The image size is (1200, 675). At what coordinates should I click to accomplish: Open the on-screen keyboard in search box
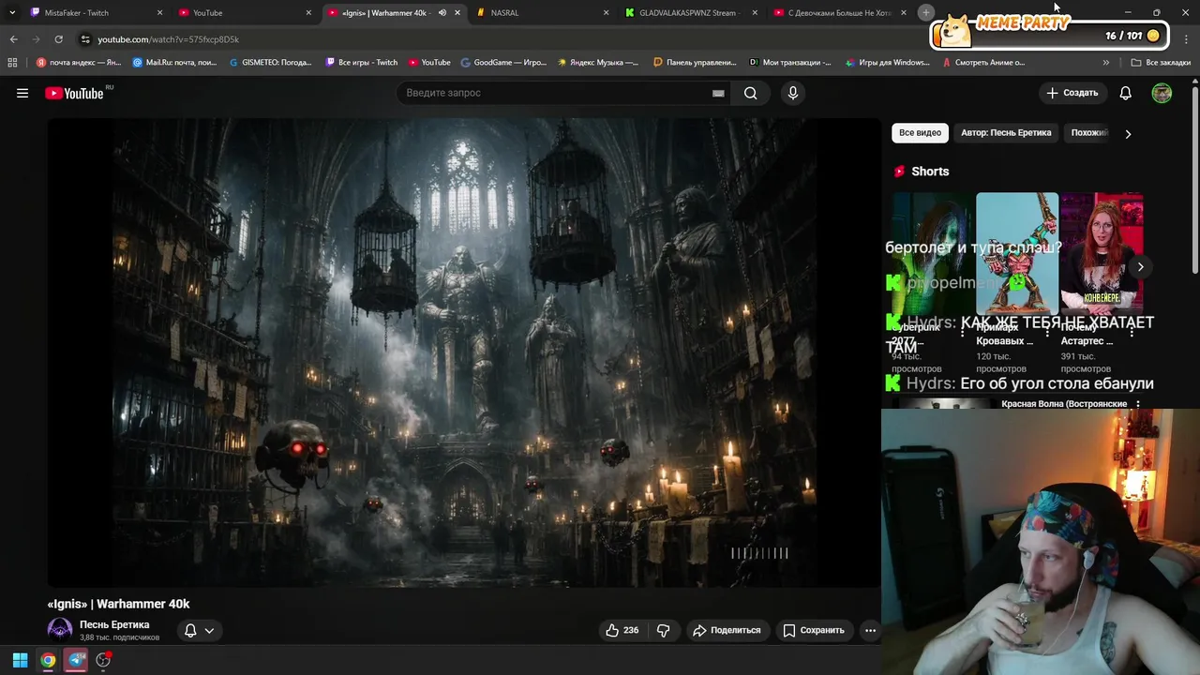click(718, 93)
